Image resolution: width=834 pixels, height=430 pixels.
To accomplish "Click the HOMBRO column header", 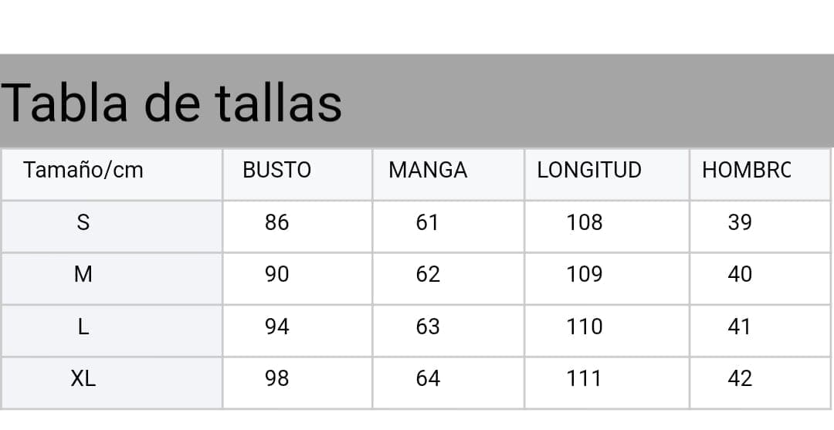I will pyautogui.click(x=746, y=170).
